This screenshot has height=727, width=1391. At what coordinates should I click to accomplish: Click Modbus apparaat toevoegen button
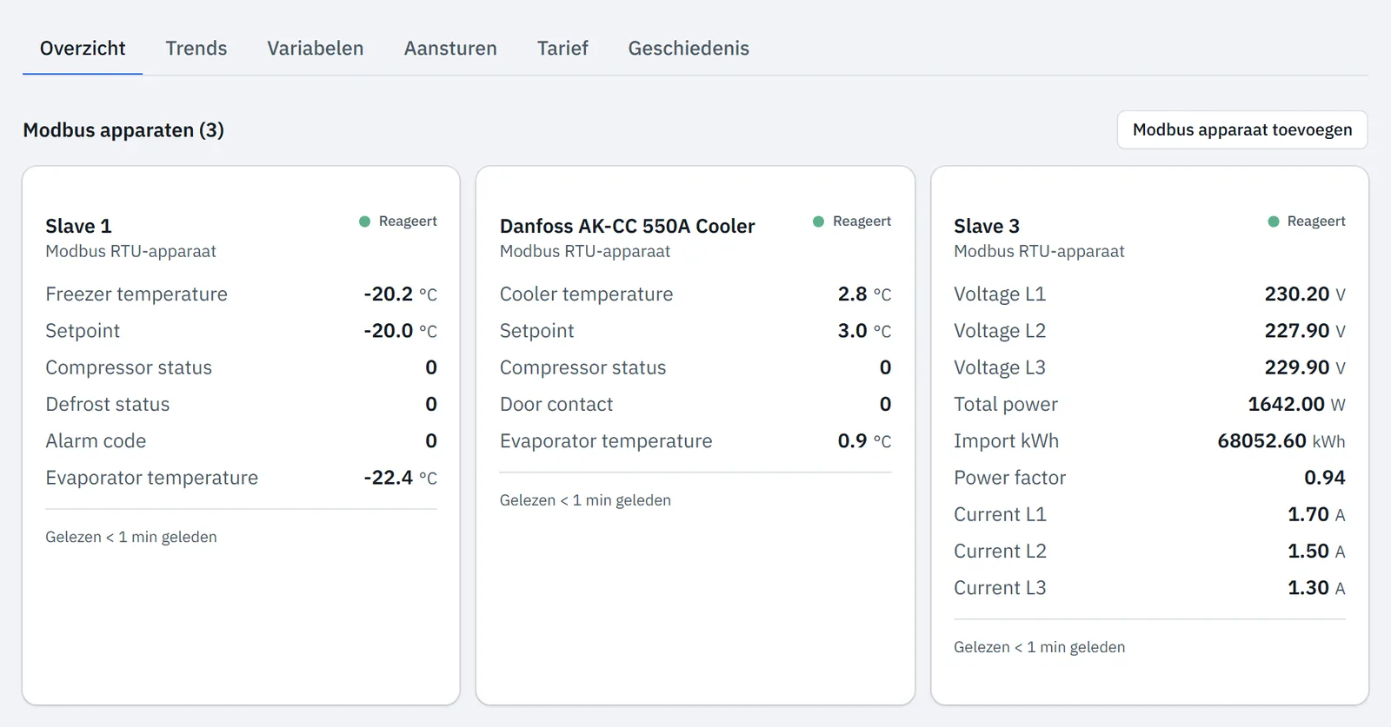click(1242, 130)
